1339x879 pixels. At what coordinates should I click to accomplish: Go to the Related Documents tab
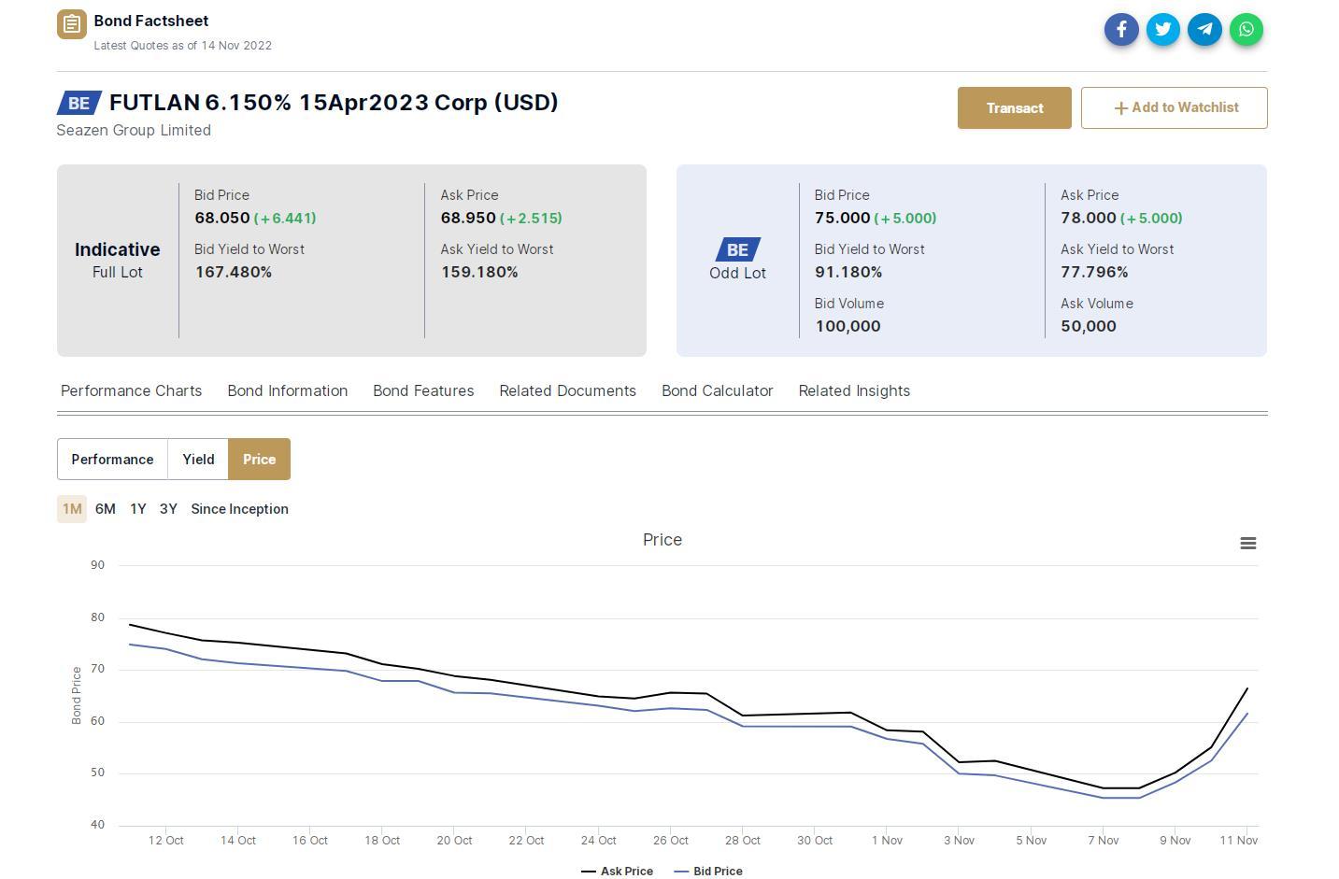[x=567, y=391]
